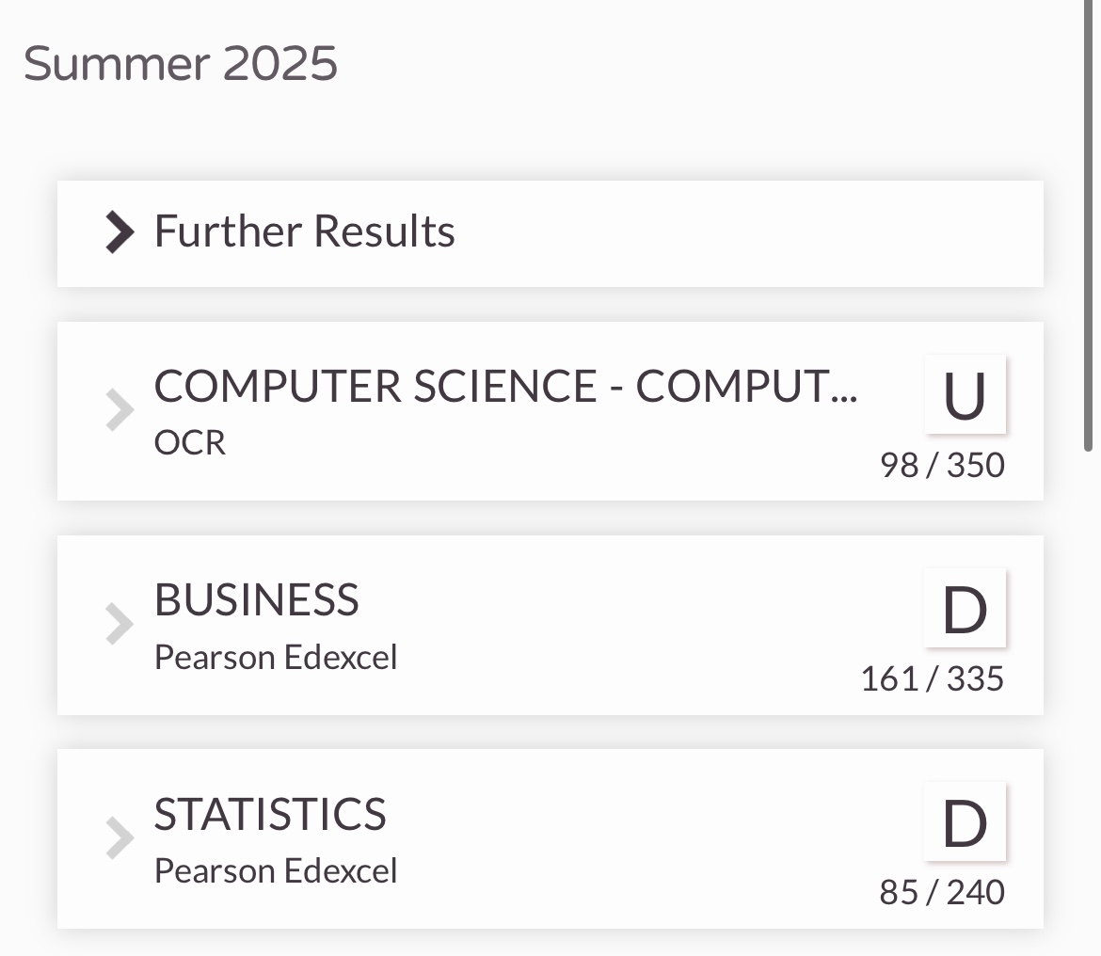Click the Summer 2025 heading

181,64
